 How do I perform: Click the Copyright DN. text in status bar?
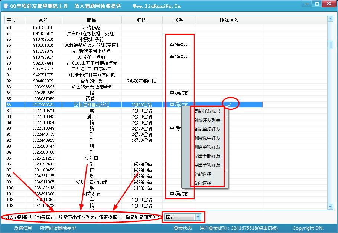(x=308, y=228)
